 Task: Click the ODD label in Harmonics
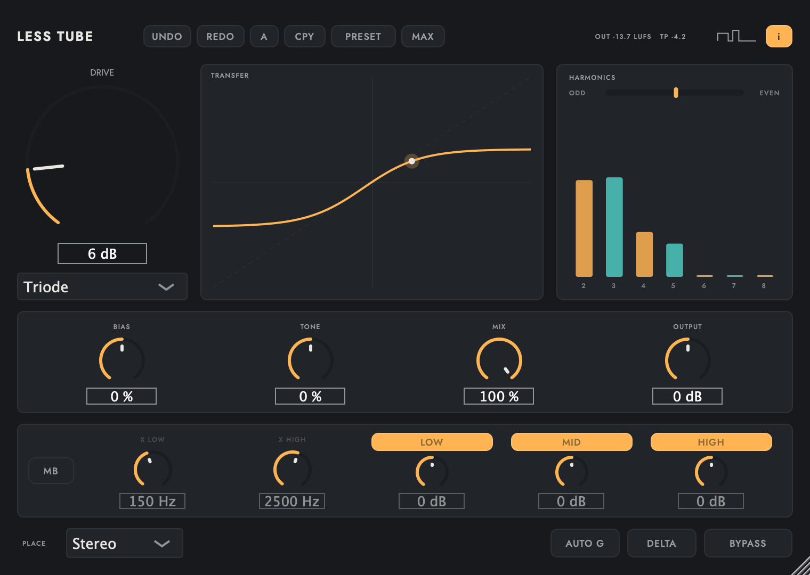point(577,93)
